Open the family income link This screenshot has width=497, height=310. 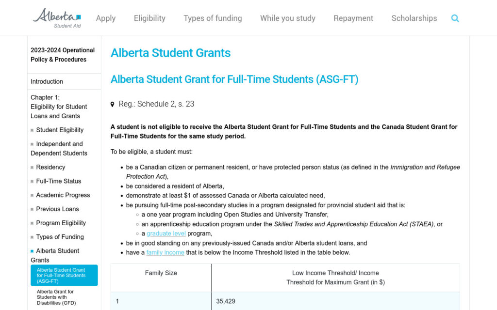[165, 252]
